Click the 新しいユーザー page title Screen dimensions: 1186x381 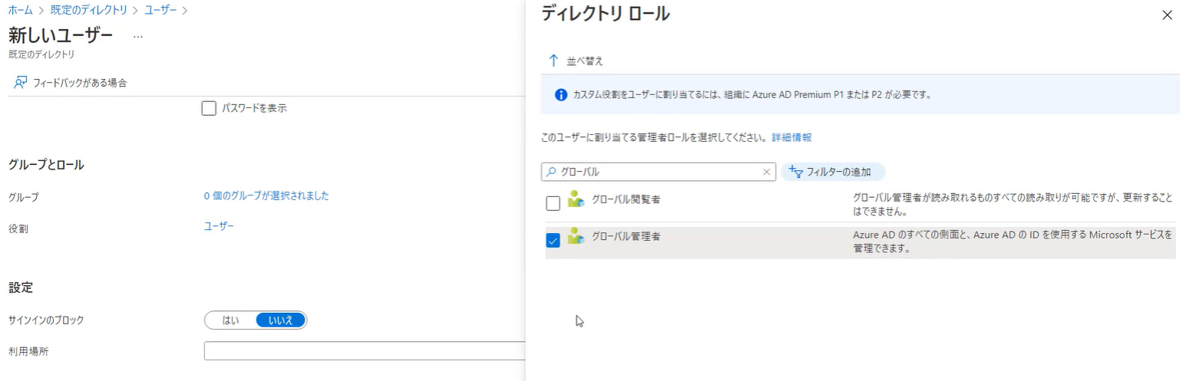pyautogui.click(x=61, y=36)
